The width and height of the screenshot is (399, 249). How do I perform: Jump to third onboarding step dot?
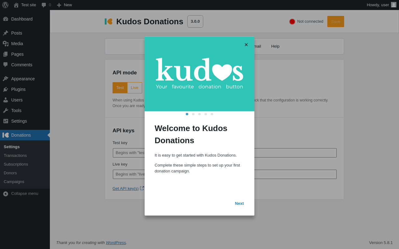pos(199,114)
